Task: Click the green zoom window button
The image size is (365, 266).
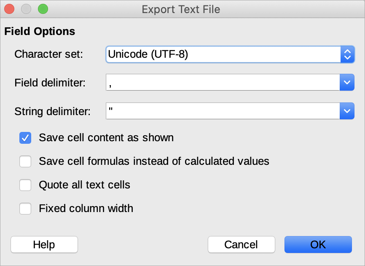Action: (43, 9)
